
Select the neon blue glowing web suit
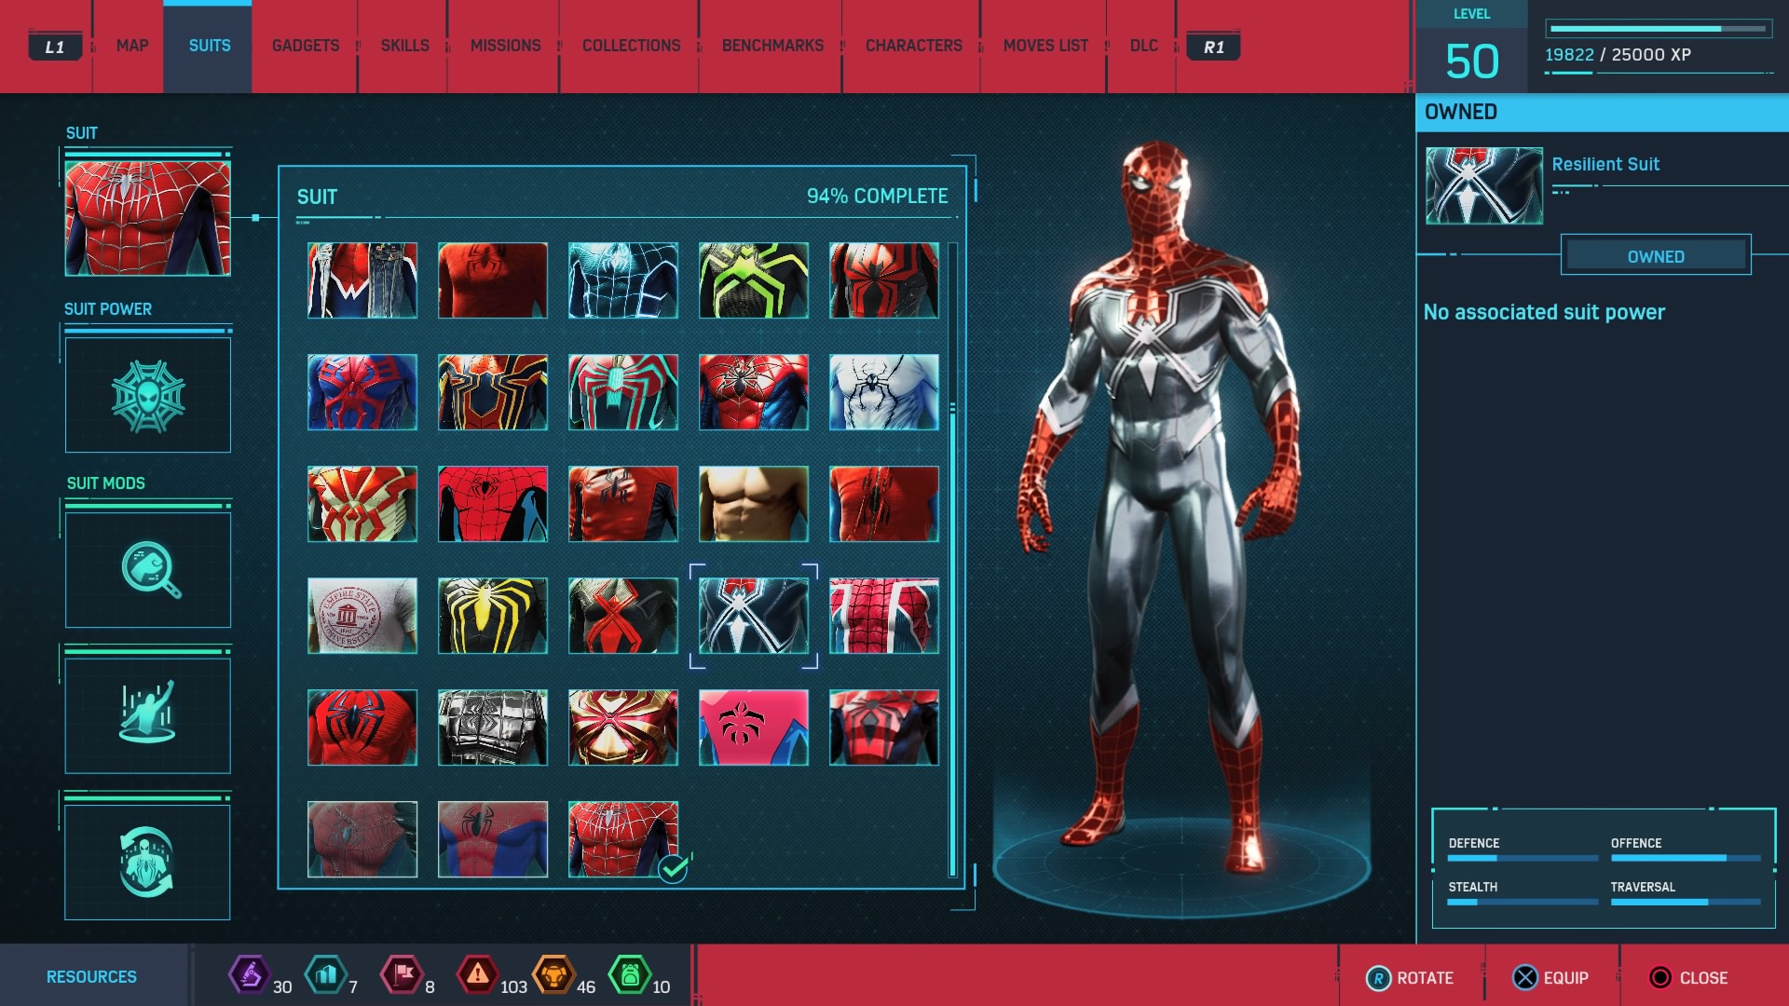(x=623, y=280)
